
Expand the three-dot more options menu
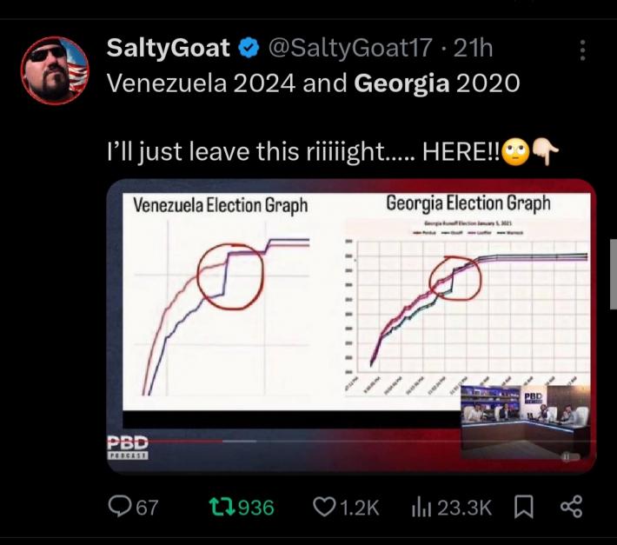[582, 50]
